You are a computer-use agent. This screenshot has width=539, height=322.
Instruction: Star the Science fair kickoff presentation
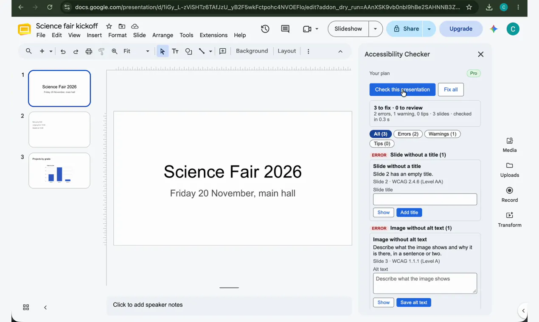coord(109,26)
